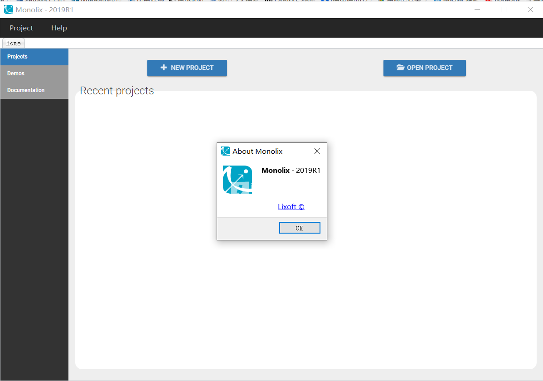Click the OPEN PROJECT button
The height and width of the screenshot is (381, 543).
425,68
